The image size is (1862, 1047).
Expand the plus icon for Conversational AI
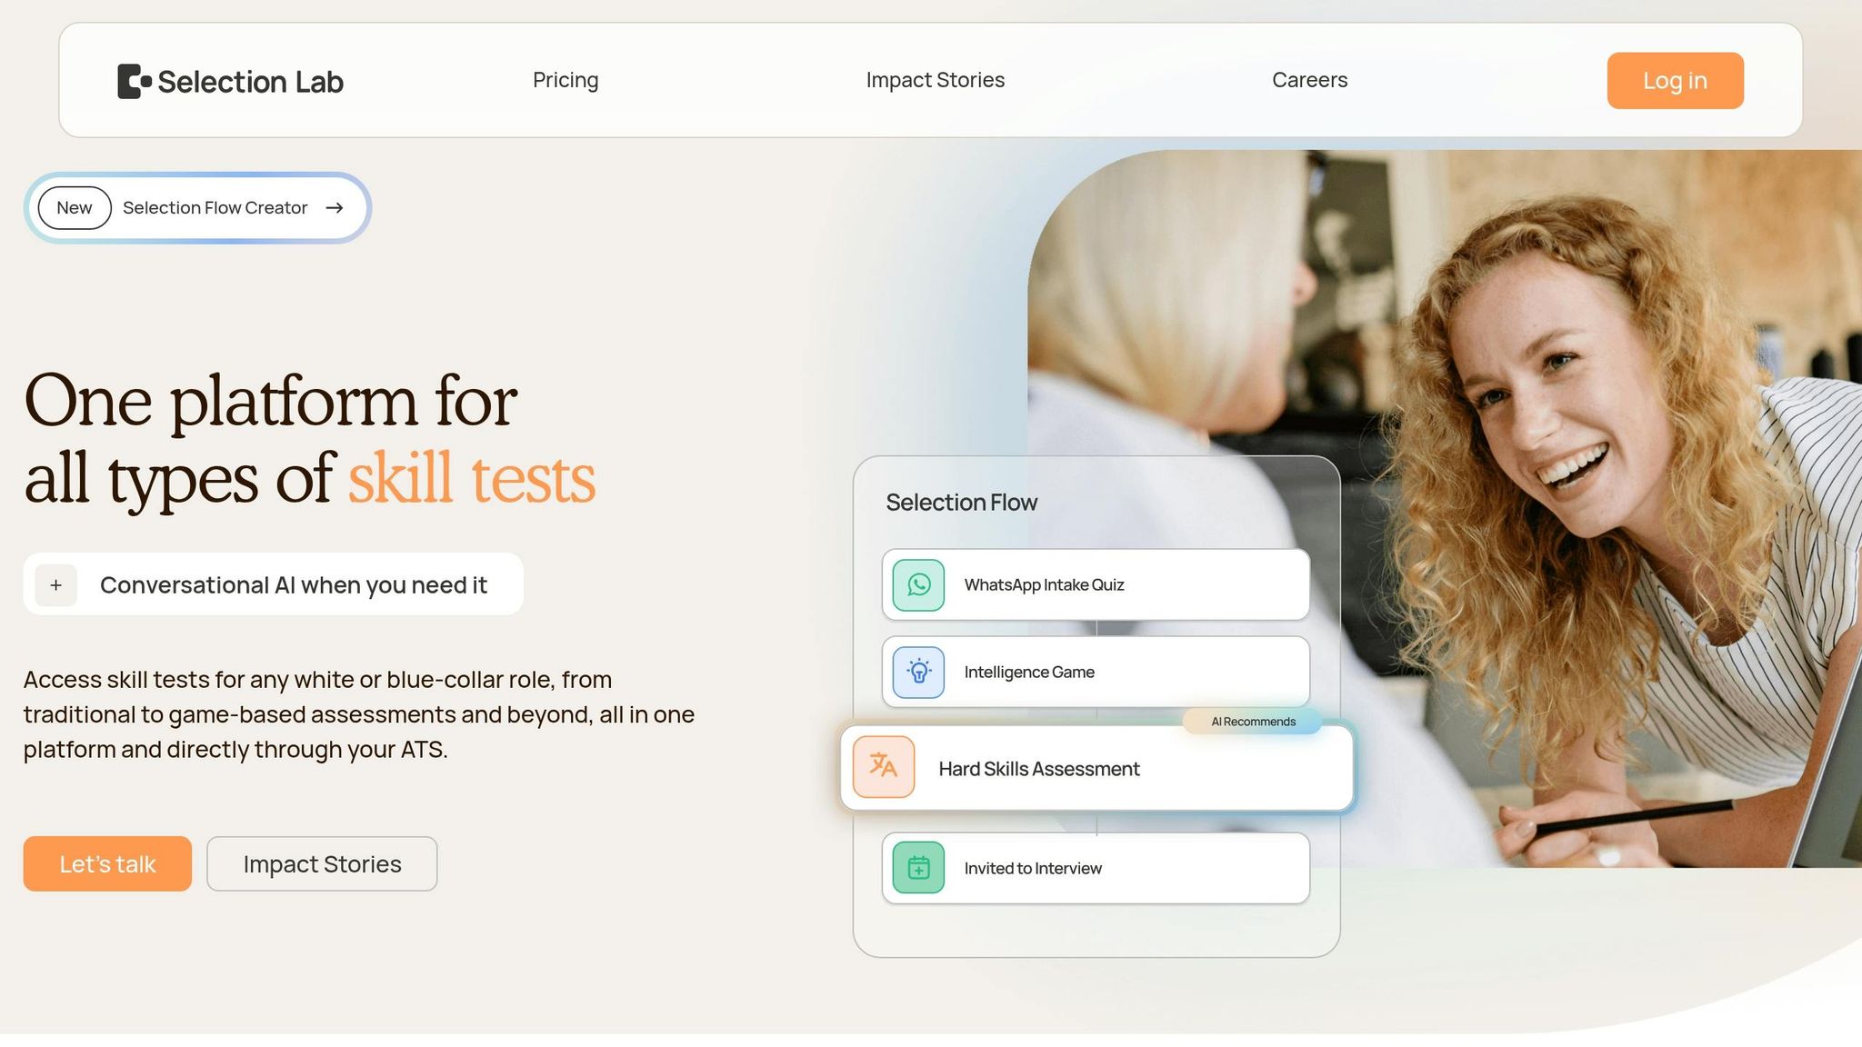tap(56, 585)
